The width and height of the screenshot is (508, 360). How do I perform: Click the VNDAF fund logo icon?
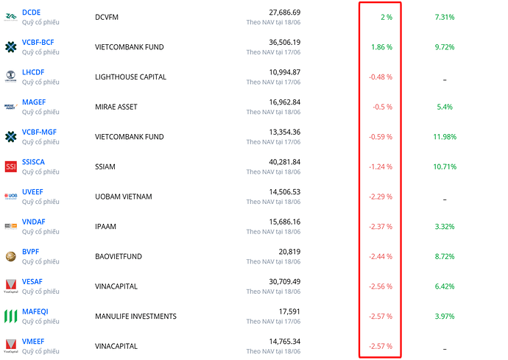[x=10, y=226]
